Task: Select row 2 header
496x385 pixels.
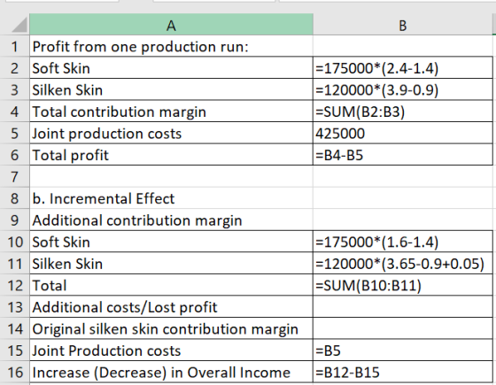Action: coord(14,68)
